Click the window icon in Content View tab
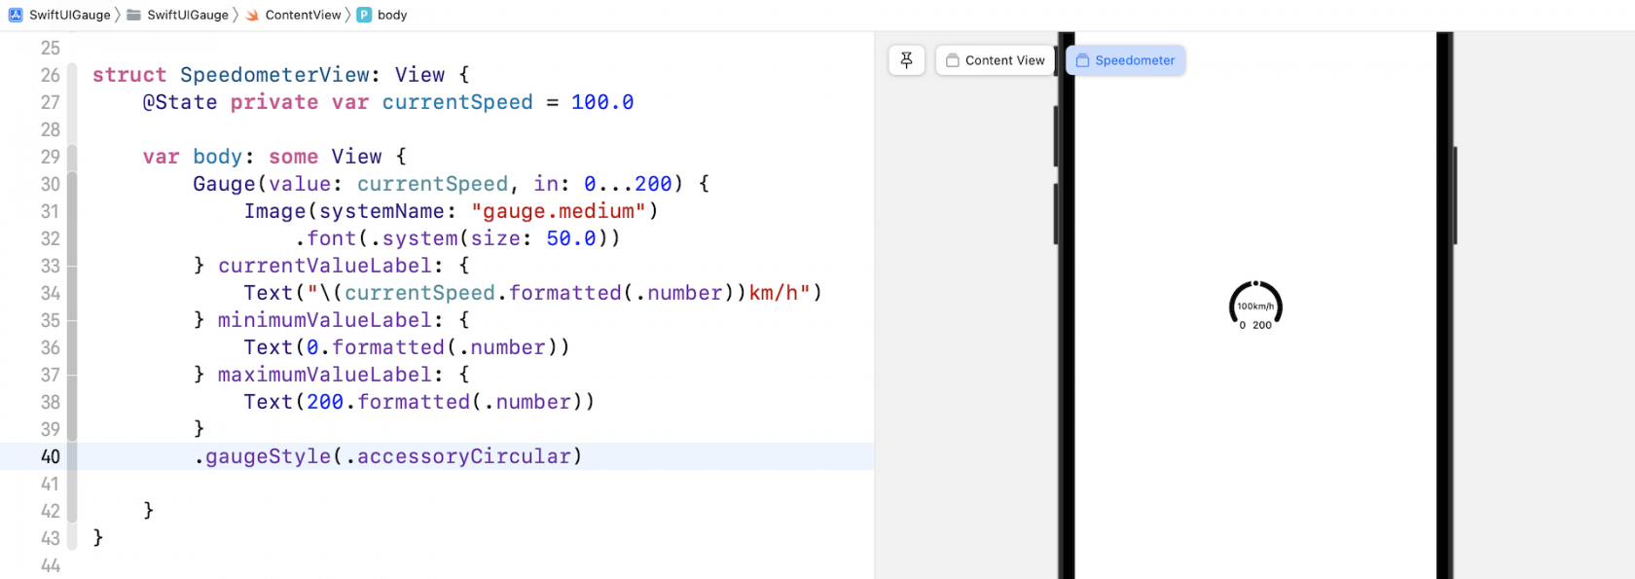1635x579 pixels. point(953,60)
